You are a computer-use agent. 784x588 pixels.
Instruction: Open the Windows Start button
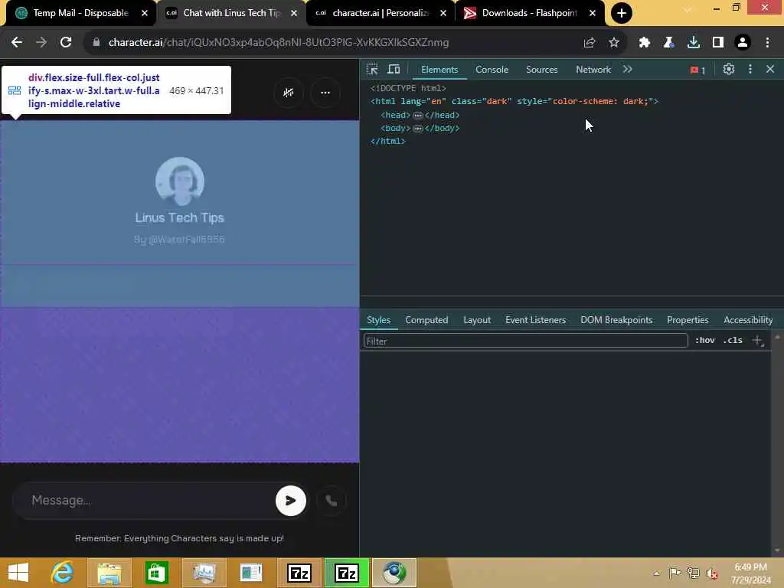point(18,573)
